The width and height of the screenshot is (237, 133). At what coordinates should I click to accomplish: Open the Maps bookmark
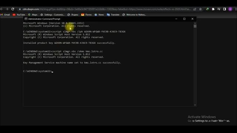[33, 15]
